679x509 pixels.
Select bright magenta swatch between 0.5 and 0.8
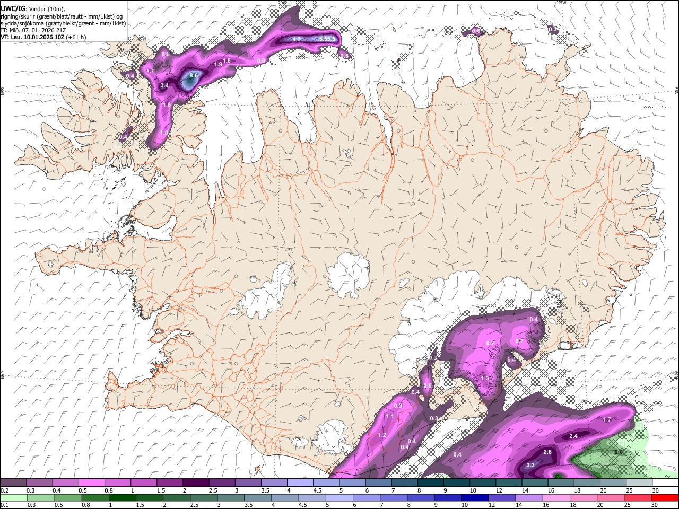click(91, 482)
